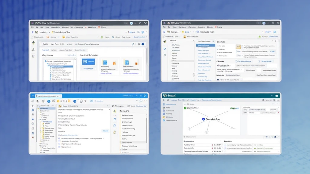The image size is (310, 174).
Task: Select the central blue node in the diagram
Action: (x=203, y=119)
